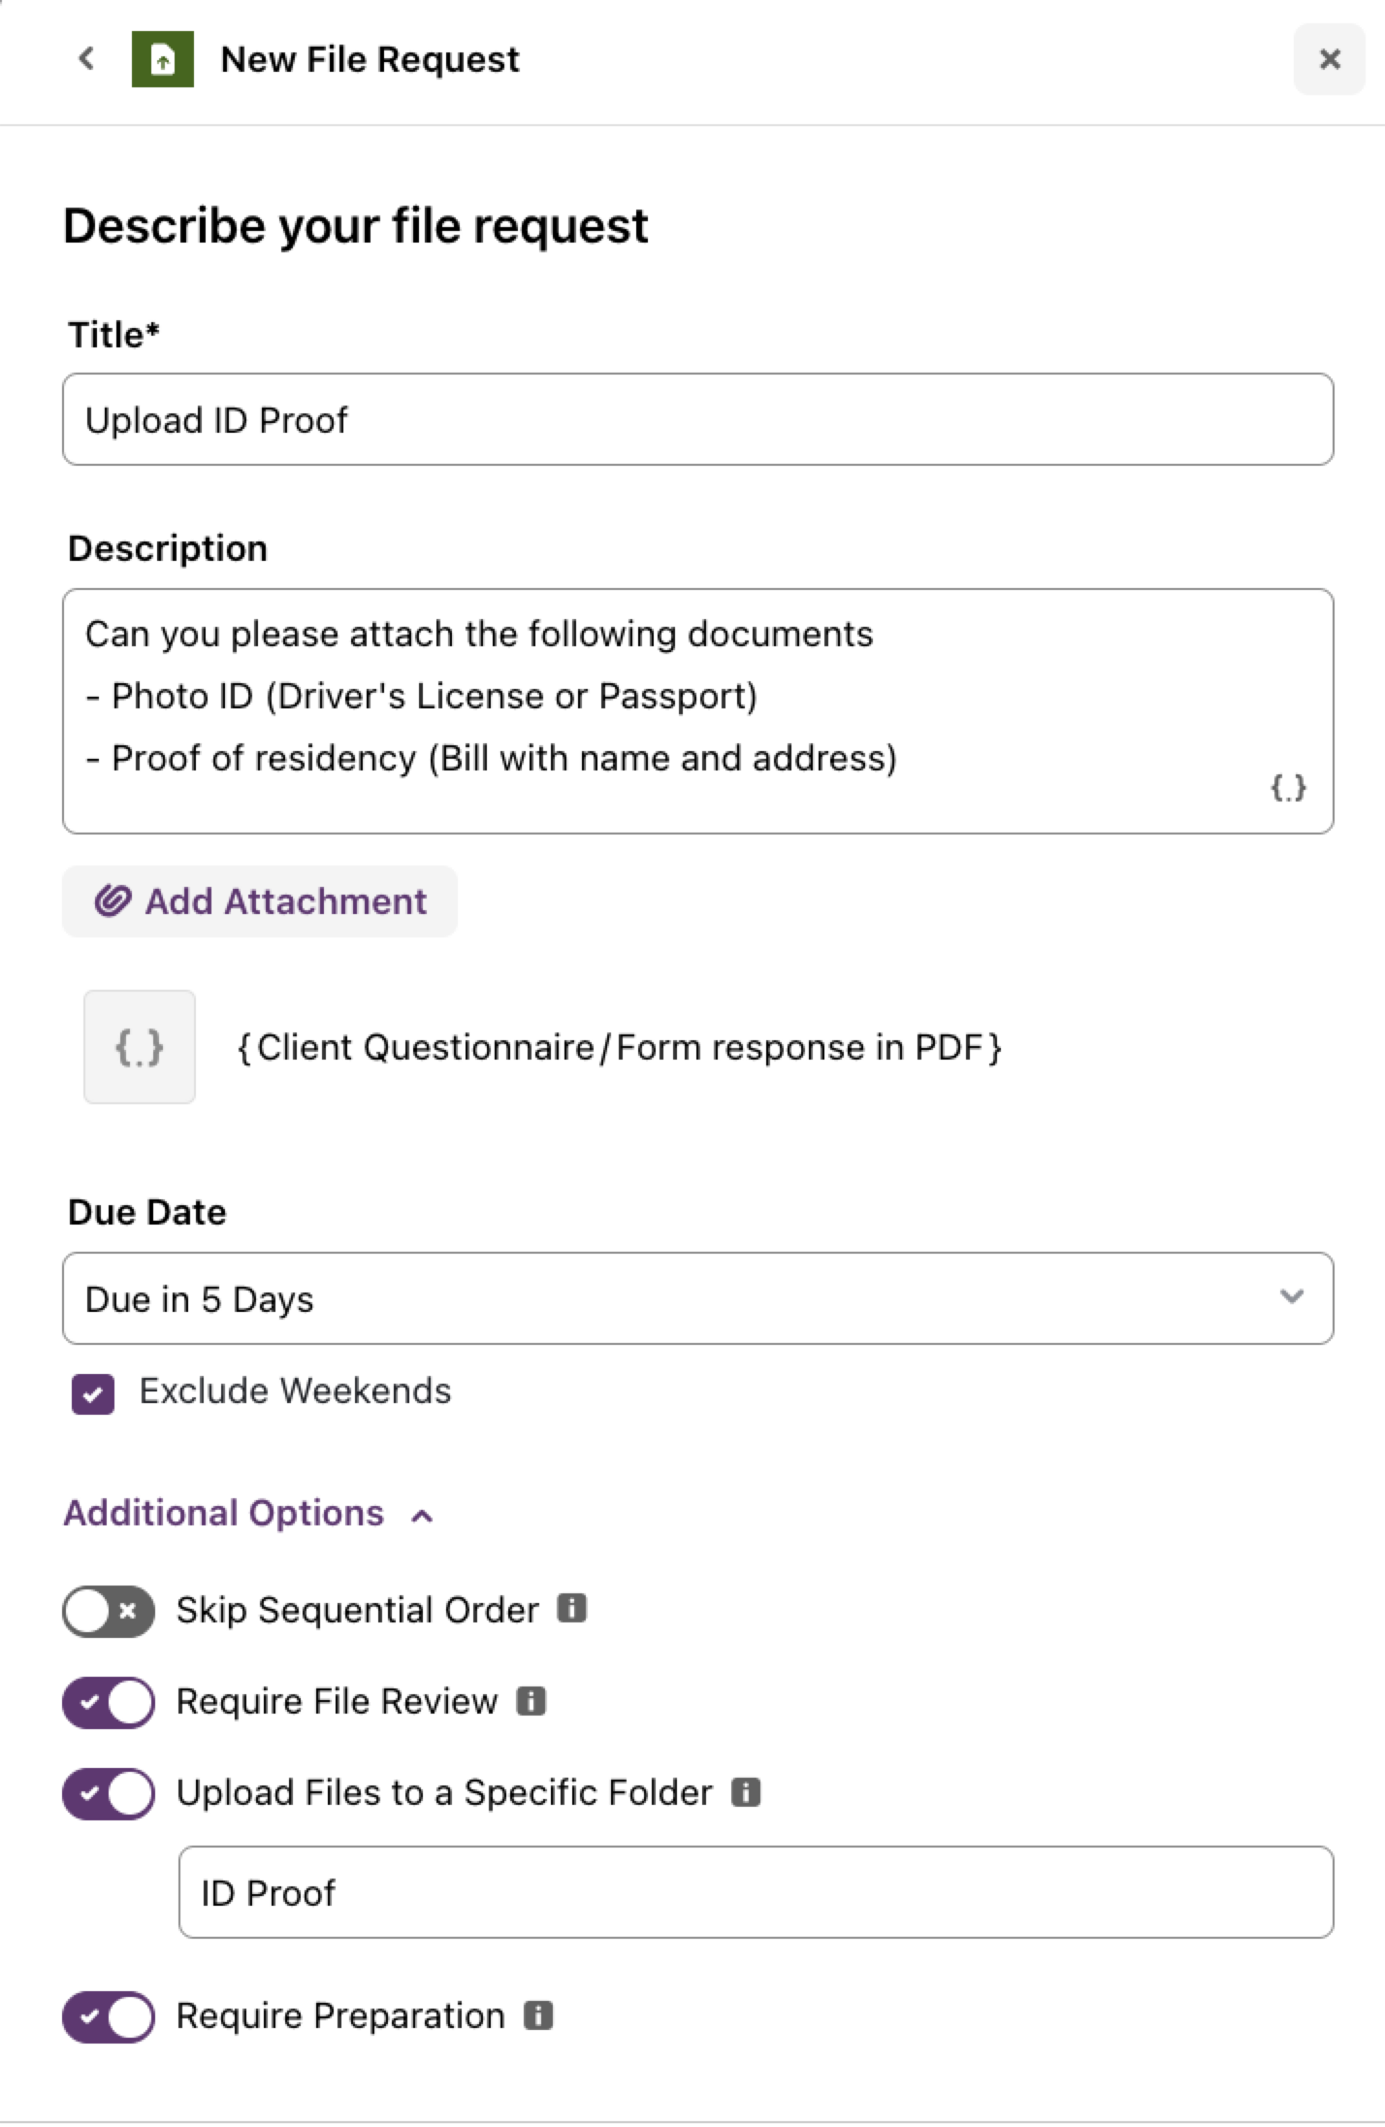Viewport: 1385px width, 2127px height.
Task: Select the Client Questionnaire PDF attachment text
Action: tap(620, 1047)
